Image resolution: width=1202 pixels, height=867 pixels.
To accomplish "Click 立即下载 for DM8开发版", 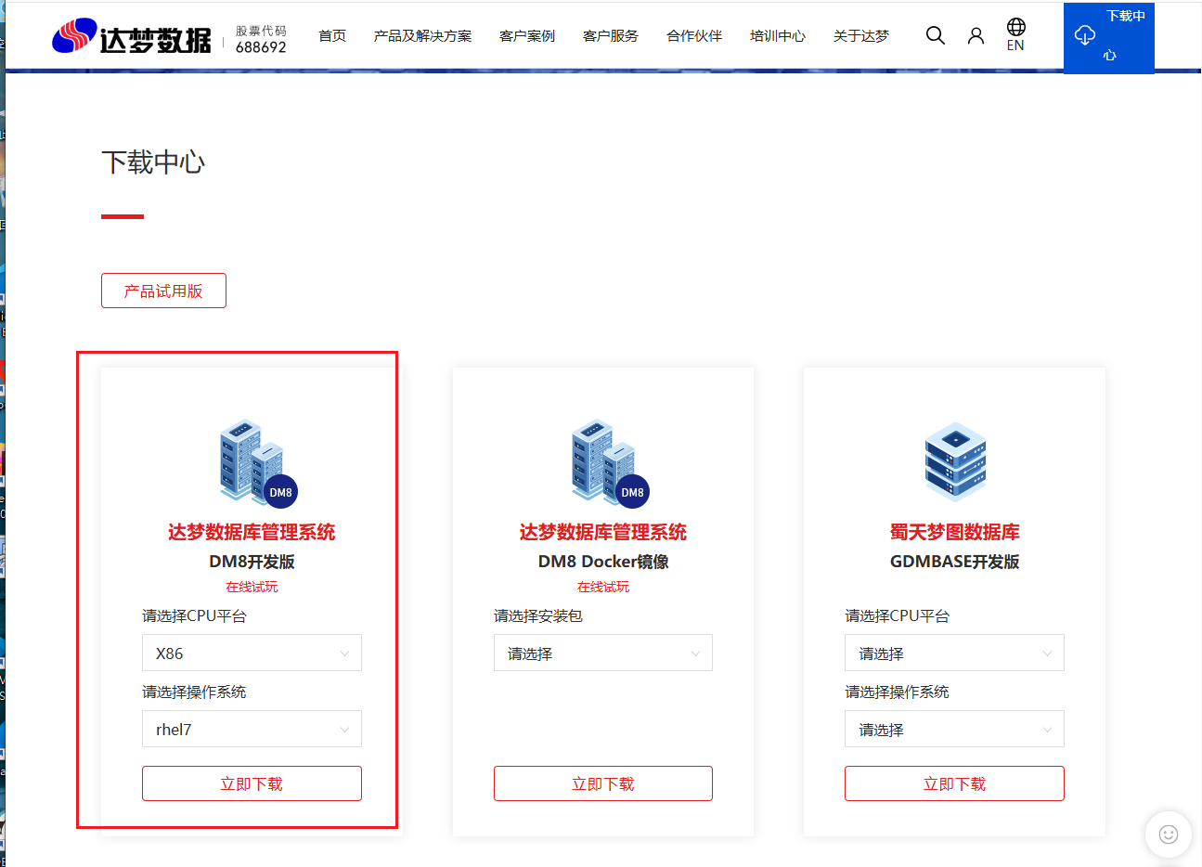I will pos(252,783).
